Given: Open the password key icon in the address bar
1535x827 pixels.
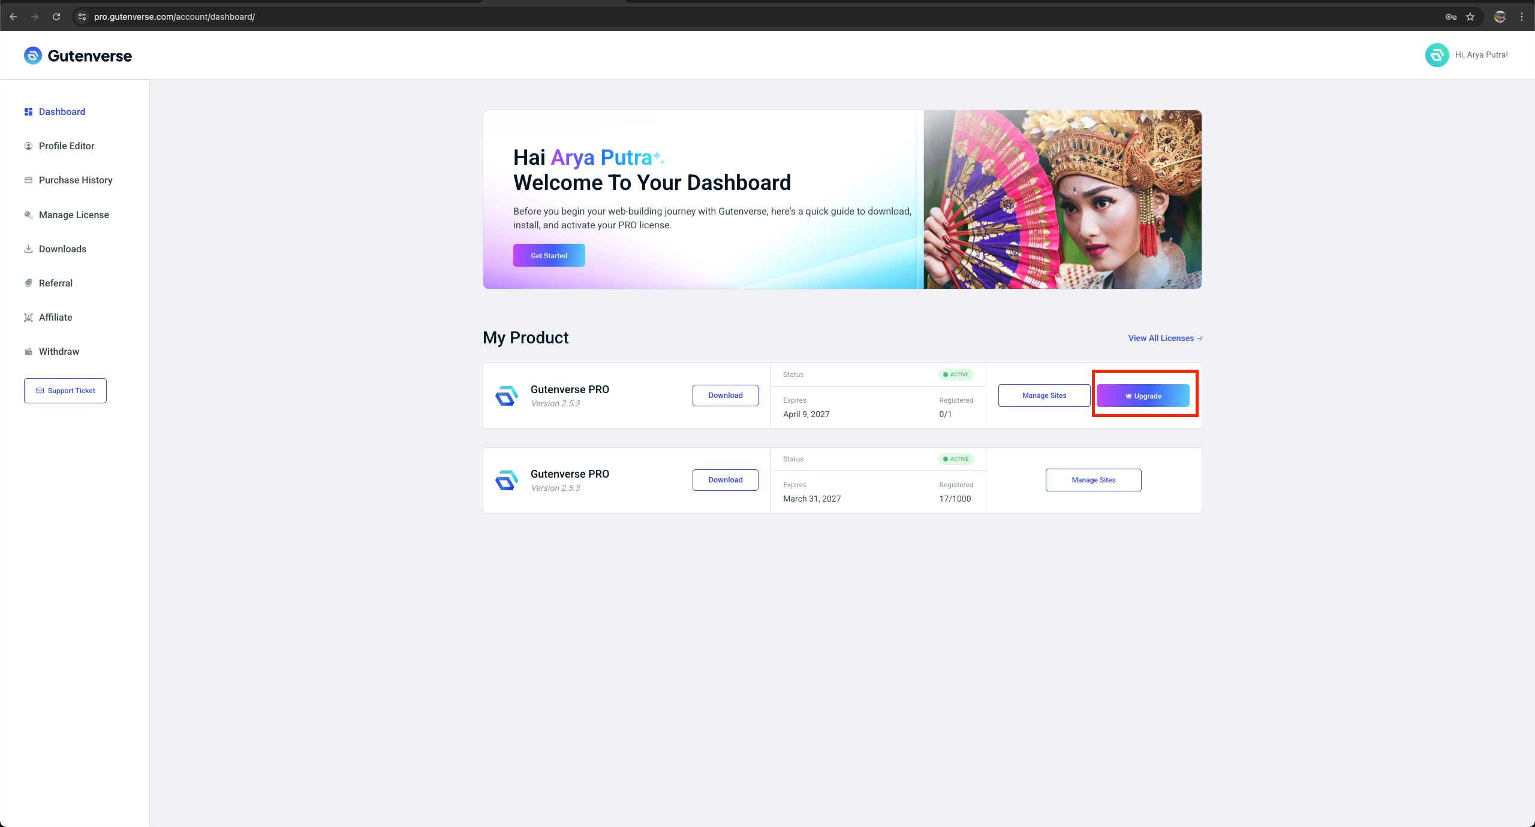Looking at the screenshot, I should [1450, 17].
